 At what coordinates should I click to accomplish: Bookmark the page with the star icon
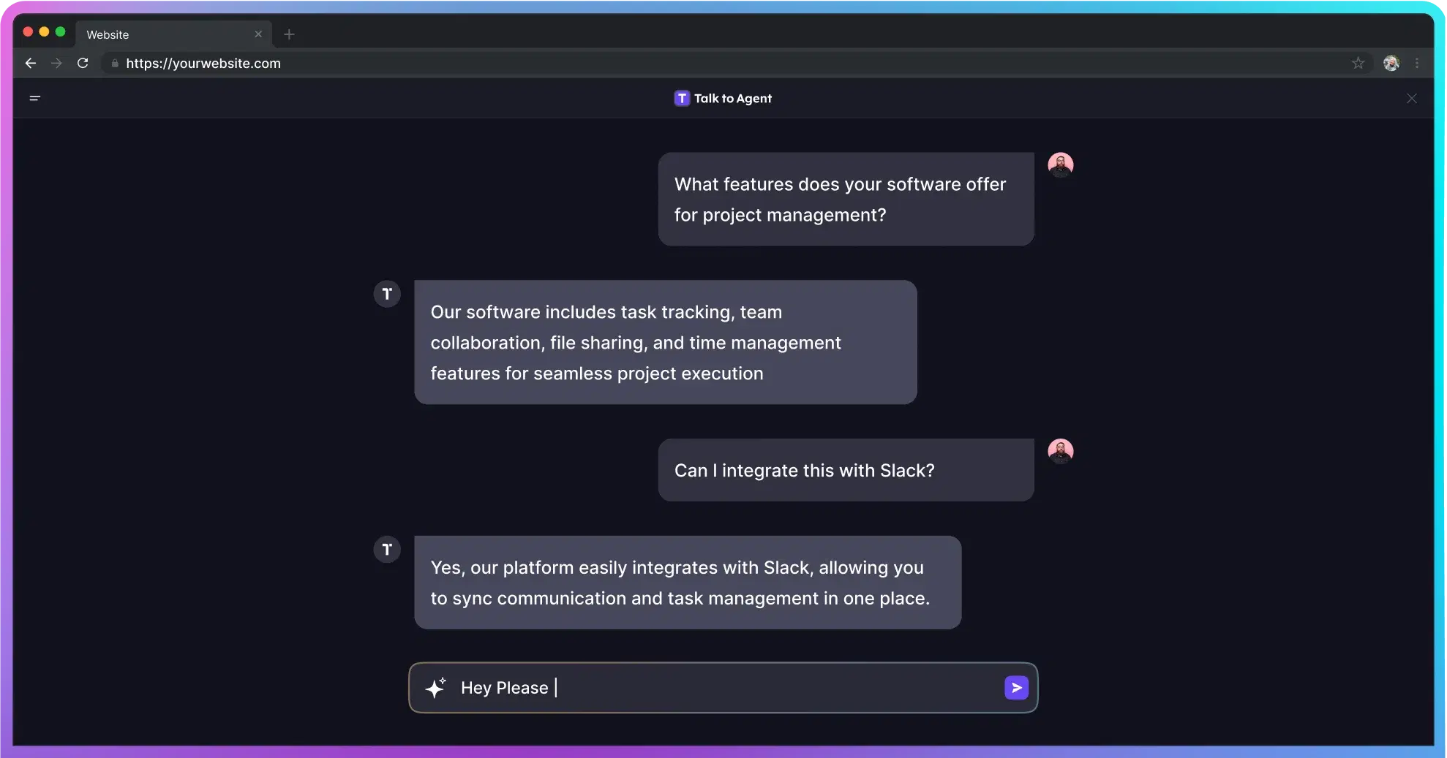point(1358,64)
